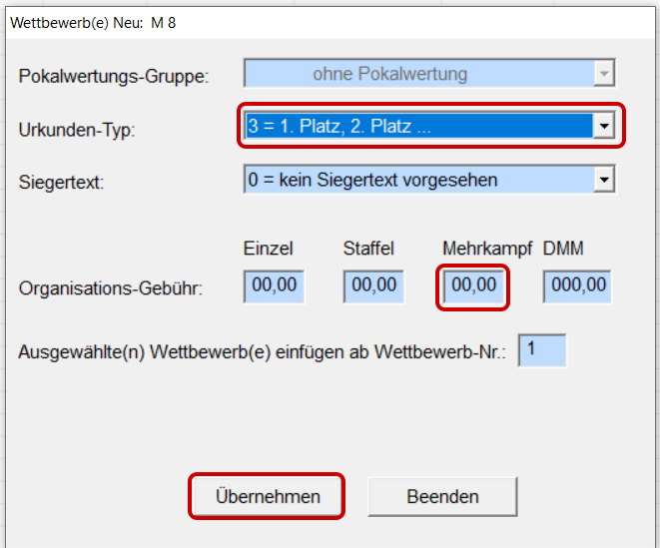The height and width of the screenshot is (548, 660).
Task: Click the Organisations-Gebühr label
Action: 111,288
